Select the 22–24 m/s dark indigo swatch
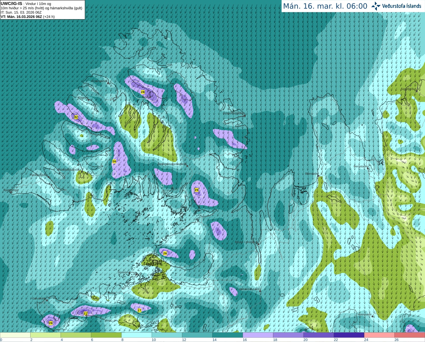 (x=349, y=335)
